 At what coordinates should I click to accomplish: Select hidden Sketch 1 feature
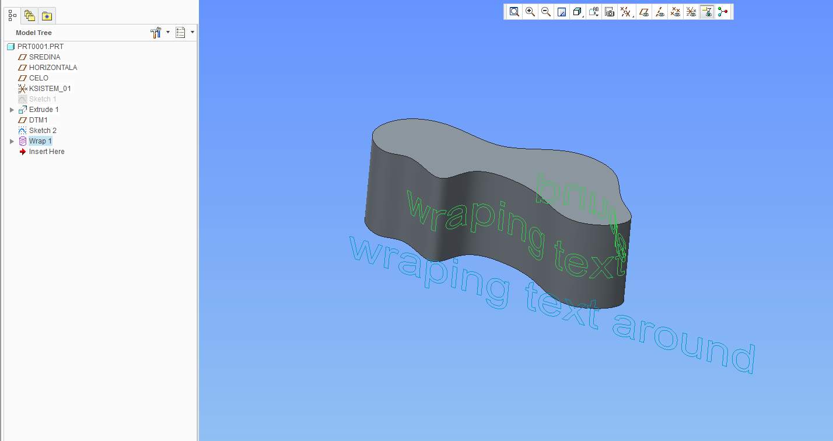pos(43,99)
